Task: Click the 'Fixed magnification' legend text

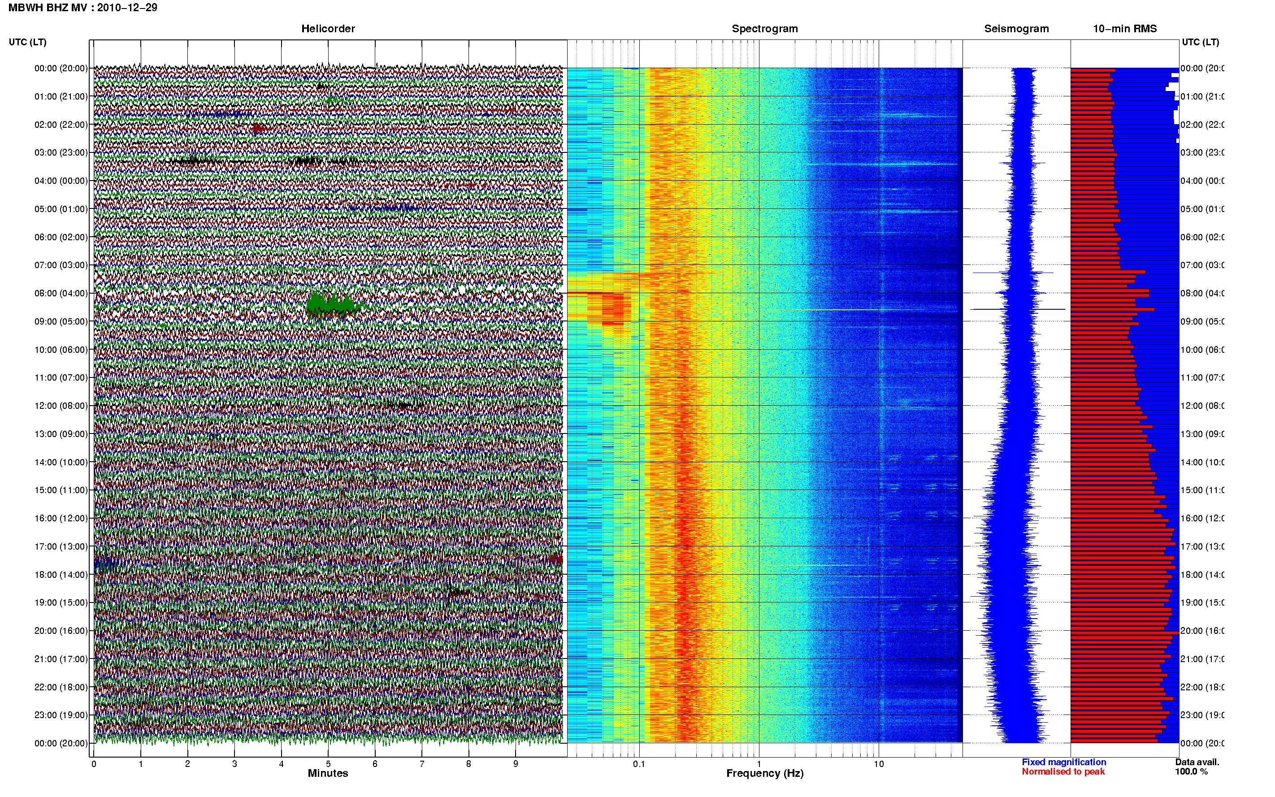Action: [x=1064, y=762]
